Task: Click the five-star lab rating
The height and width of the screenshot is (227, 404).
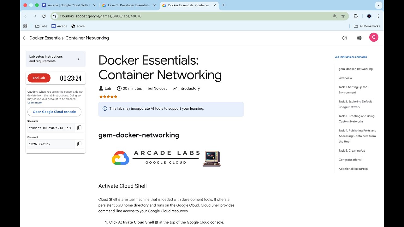Action: (x=108, y=96)
